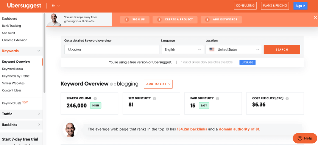318x145 pixels.
Task: Open Site Audit in sidebar
Action: coord(8,33)
